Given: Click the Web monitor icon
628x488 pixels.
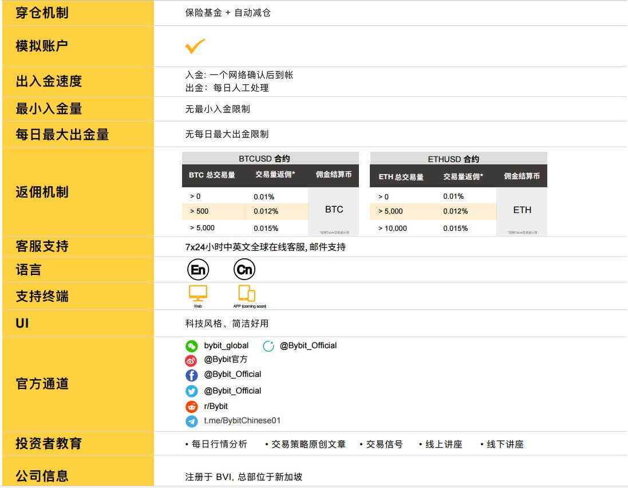Looking at the screenshot, I should point(198,294).
